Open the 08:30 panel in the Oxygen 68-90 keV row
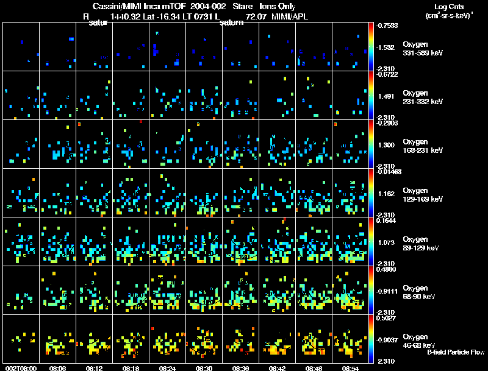 click(204, 290)
